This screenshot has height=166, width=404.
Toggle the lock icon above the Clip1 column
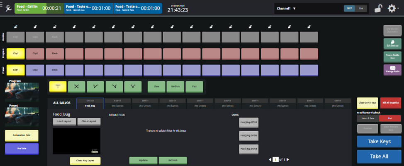click(x=15, y=26)
